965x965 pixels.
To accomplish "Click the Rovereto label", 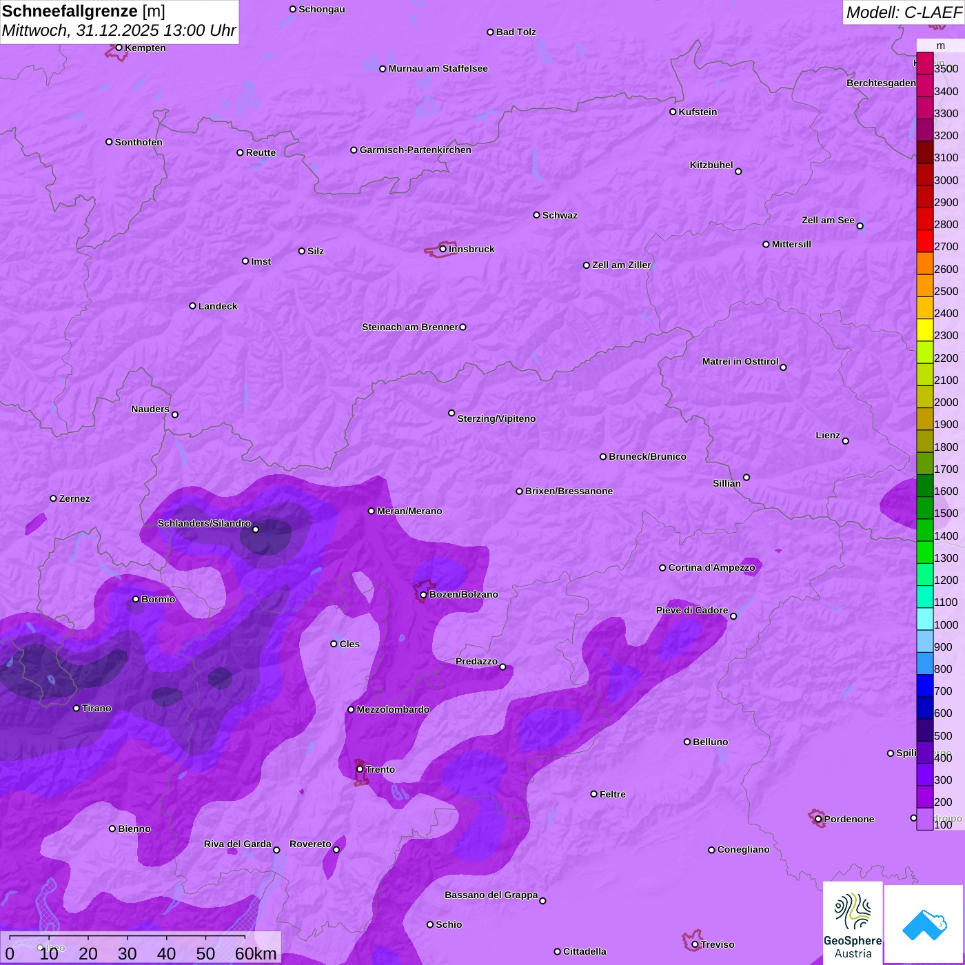I will point(310,844).
